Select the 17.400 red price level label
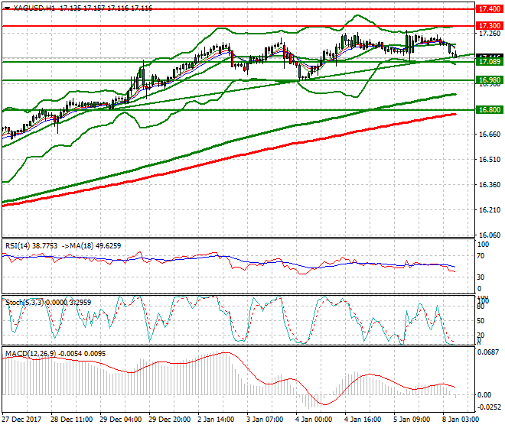Screen dimensions: 505x428 coord(489,9)
